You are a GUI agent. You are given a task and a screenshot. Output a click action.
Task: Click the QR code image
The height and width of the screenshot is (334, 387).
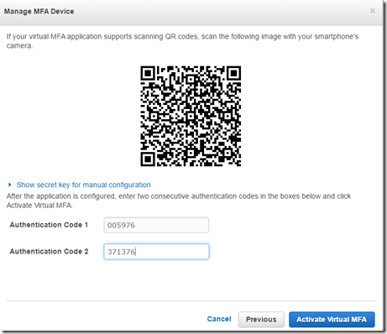point(191,116)
